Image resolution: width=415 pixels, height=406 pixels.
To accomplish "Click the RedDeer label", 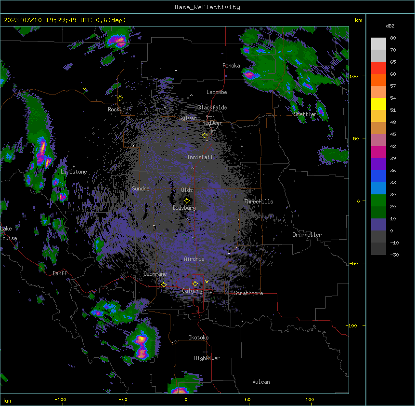I will 212,123.
